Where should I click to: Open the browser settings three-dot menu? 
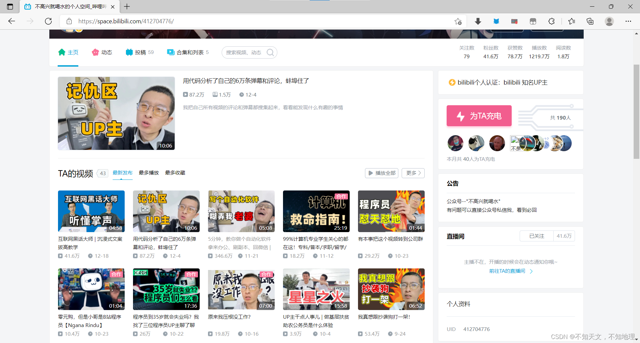point(628,21)
